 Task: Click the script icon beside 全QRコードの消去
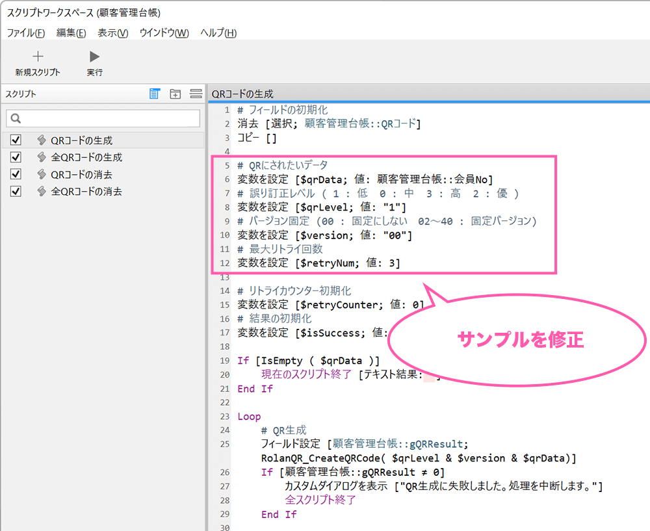coord(40,190)
